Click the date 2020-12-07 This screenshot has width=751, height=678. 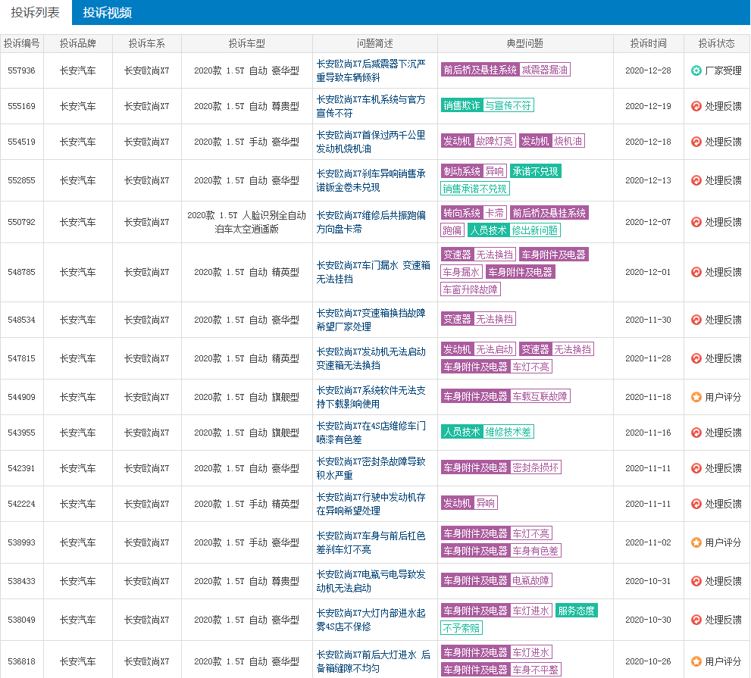tap(649, 222)
